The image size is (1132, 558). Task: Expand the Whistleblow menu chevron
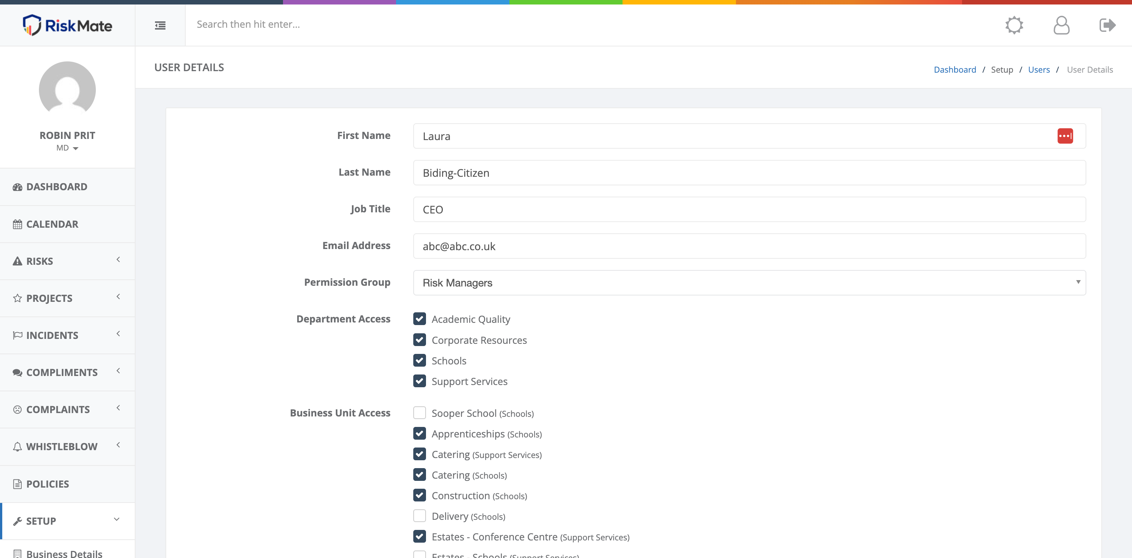click(118, 445)
